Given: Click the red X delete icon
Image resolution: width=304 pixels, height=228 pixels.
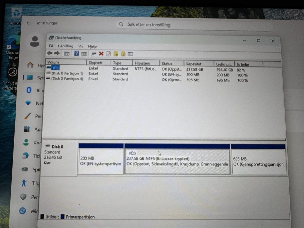Looking at the screenshot, I should pos(101,54).
